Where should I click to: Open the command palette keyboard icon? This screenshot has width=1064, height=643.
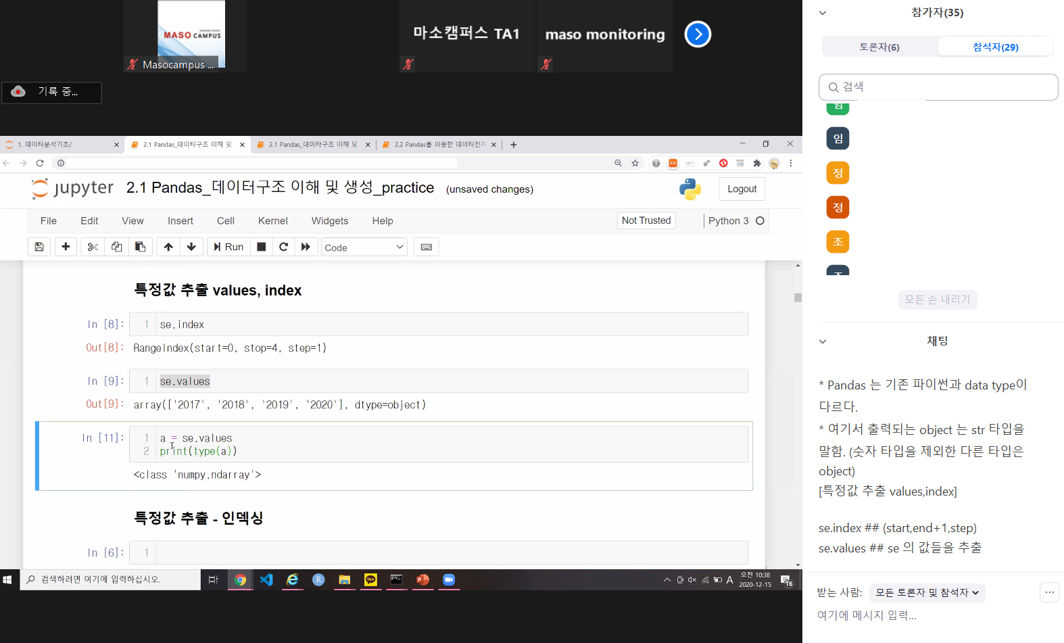pyautogui.click(x=427, y=247)
